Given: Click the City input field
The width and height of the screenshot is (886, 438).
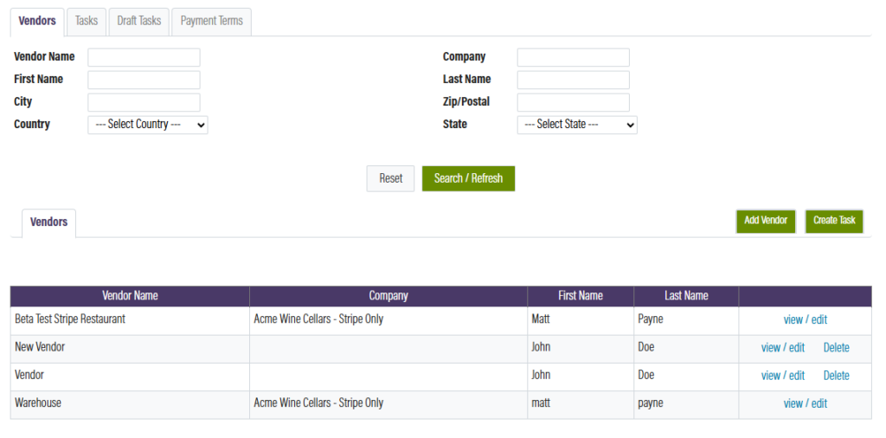Looking at the screenshot, I should pos(144,102).
